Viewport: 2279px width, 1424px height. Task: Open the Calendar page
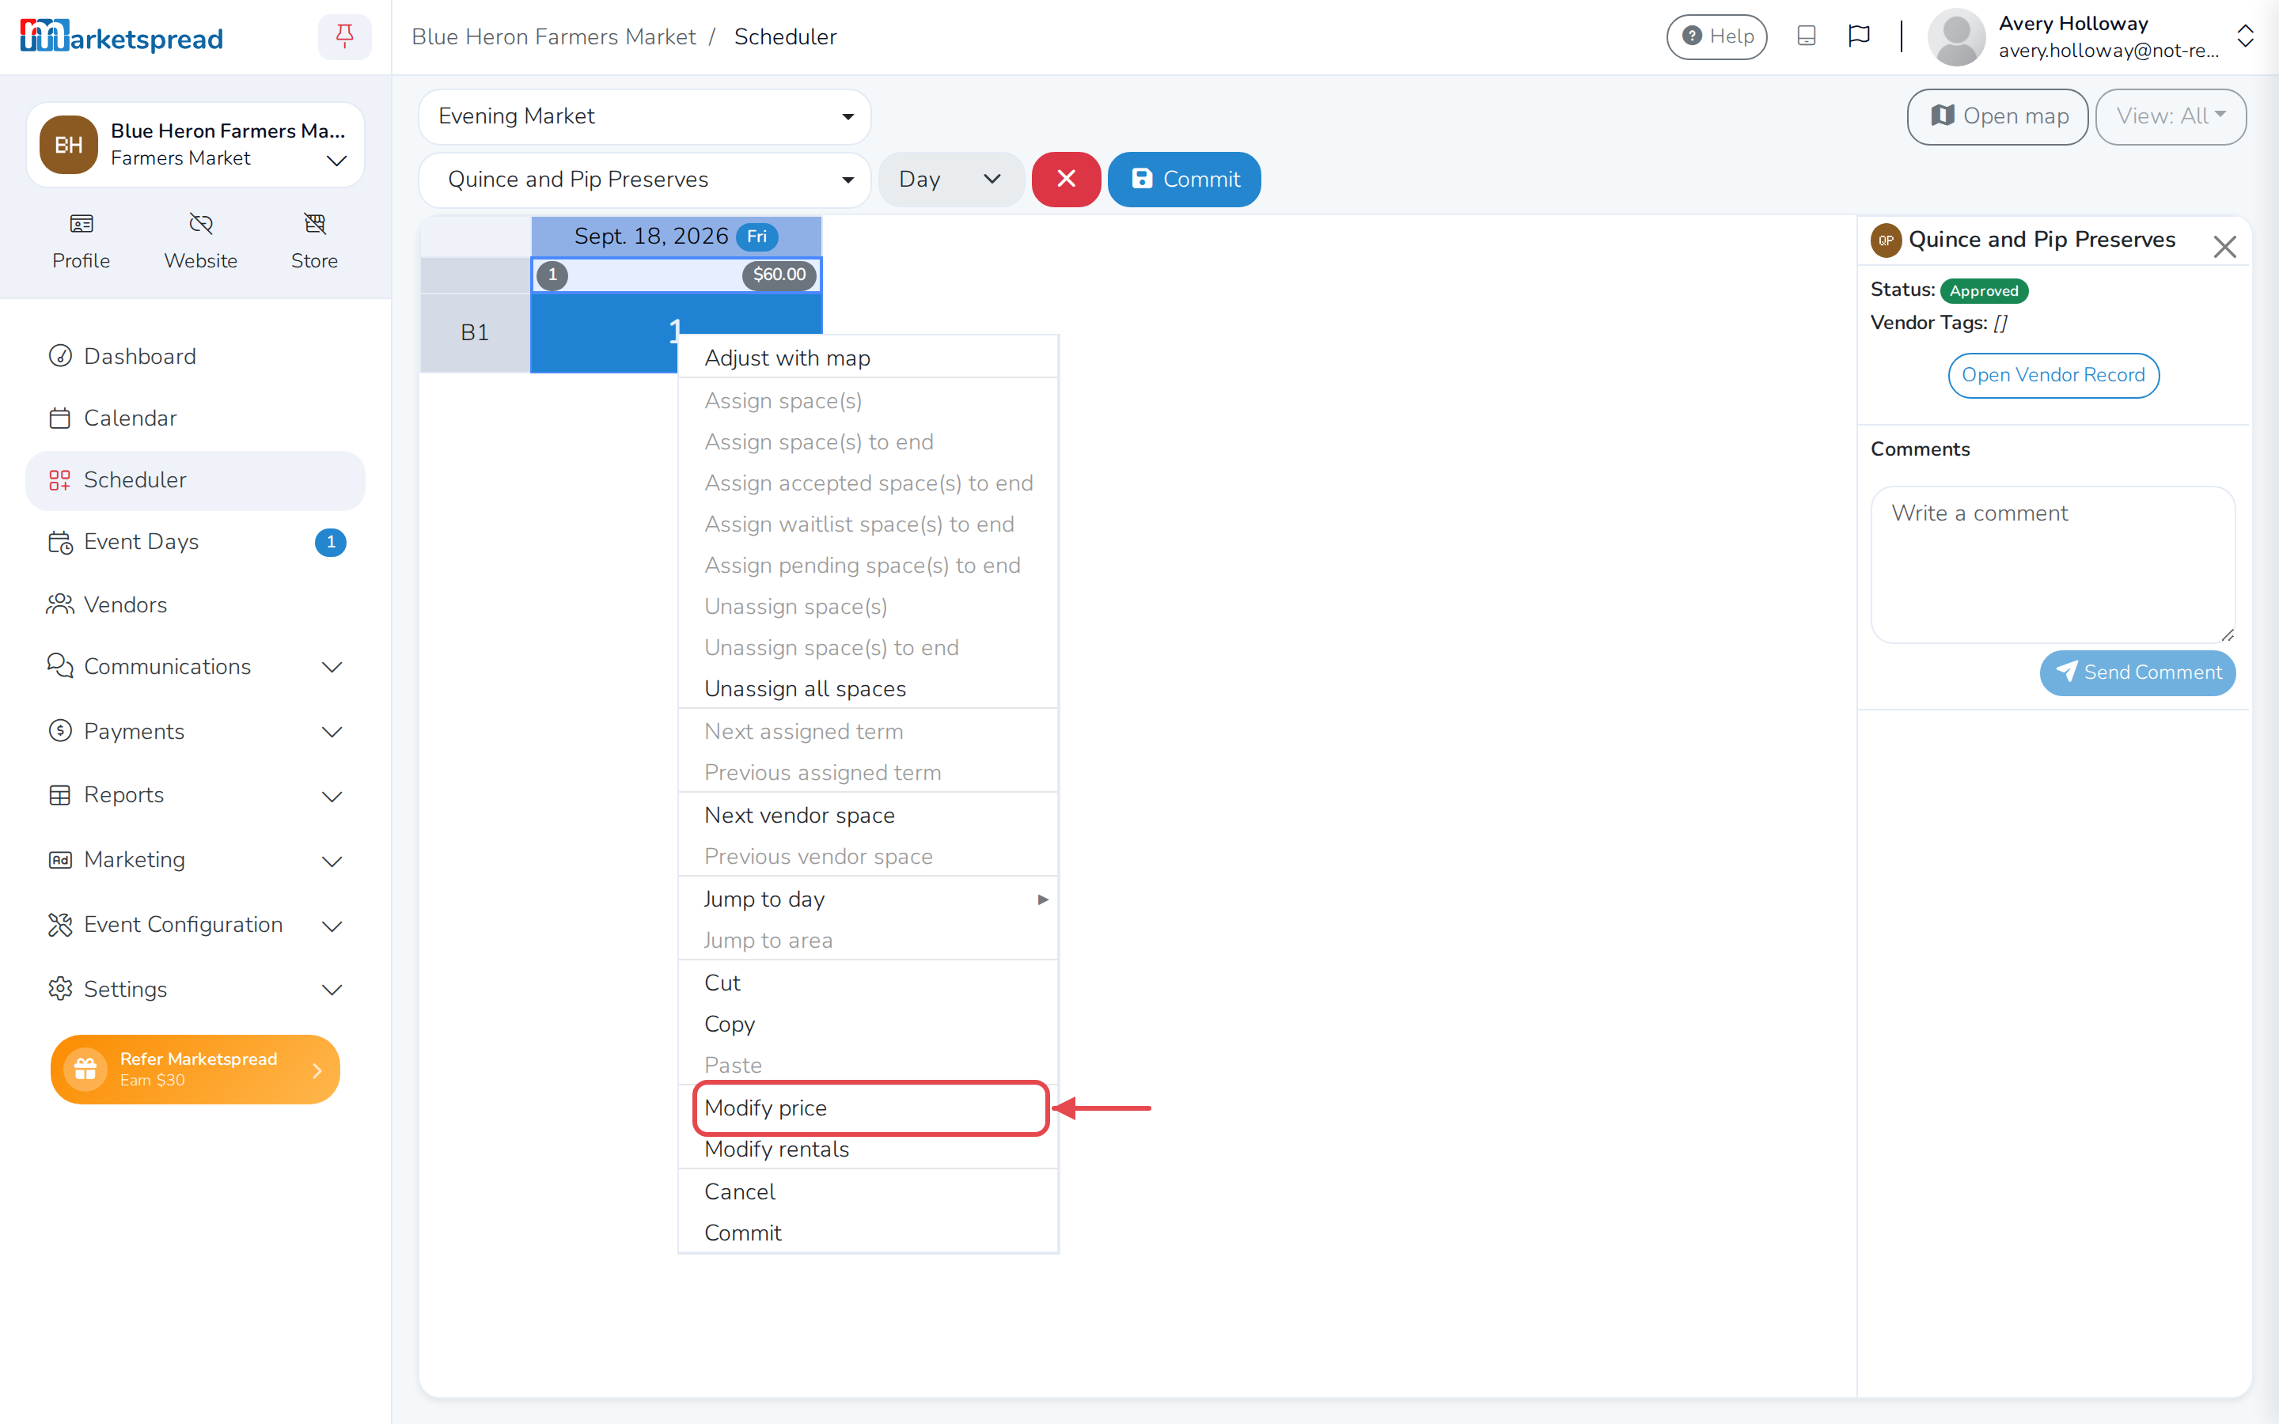(x=195, y=418)
